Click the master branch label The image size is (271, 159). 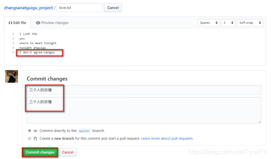(x=84, y=131)
